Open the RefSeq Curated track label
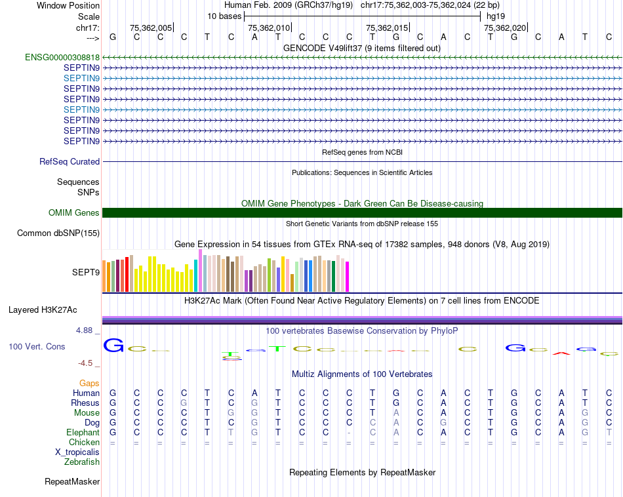The height and width of the screenshot is (497, 623). tap(70, 162)
